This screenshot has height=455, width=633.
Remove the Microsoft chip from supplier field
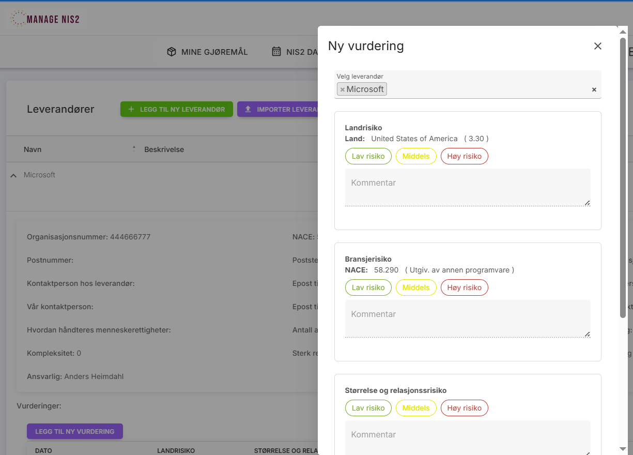tap(342, 89)
